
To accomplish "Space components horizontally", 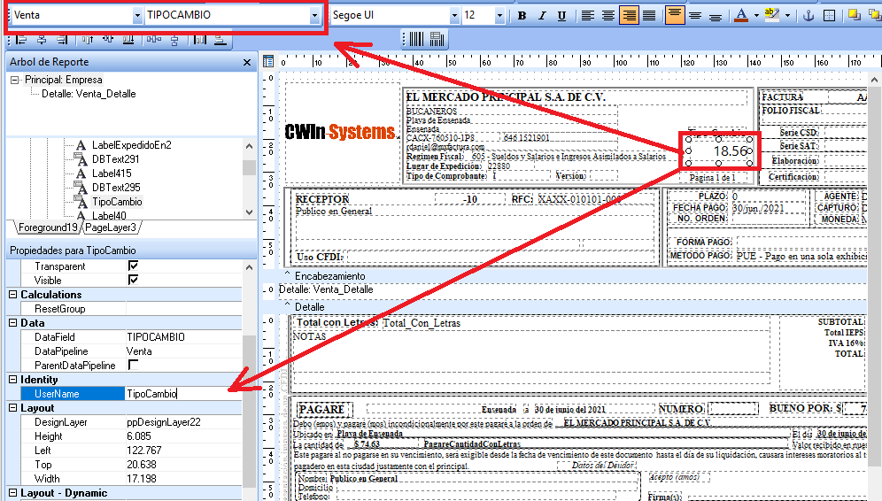I will tap(153, 39).
